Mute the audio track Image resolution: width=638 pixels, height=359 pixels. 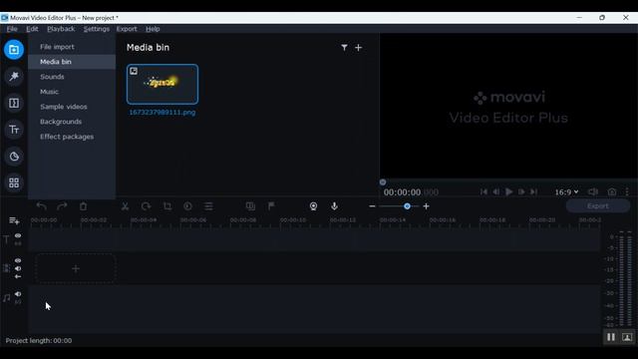point(18,294)
